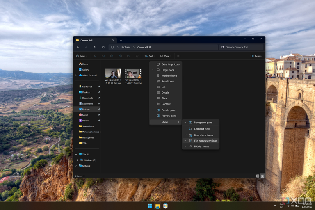Screen dimensions: 315x210
Task: Open the Gallery item in the sidebar
Action: point(85,70)
